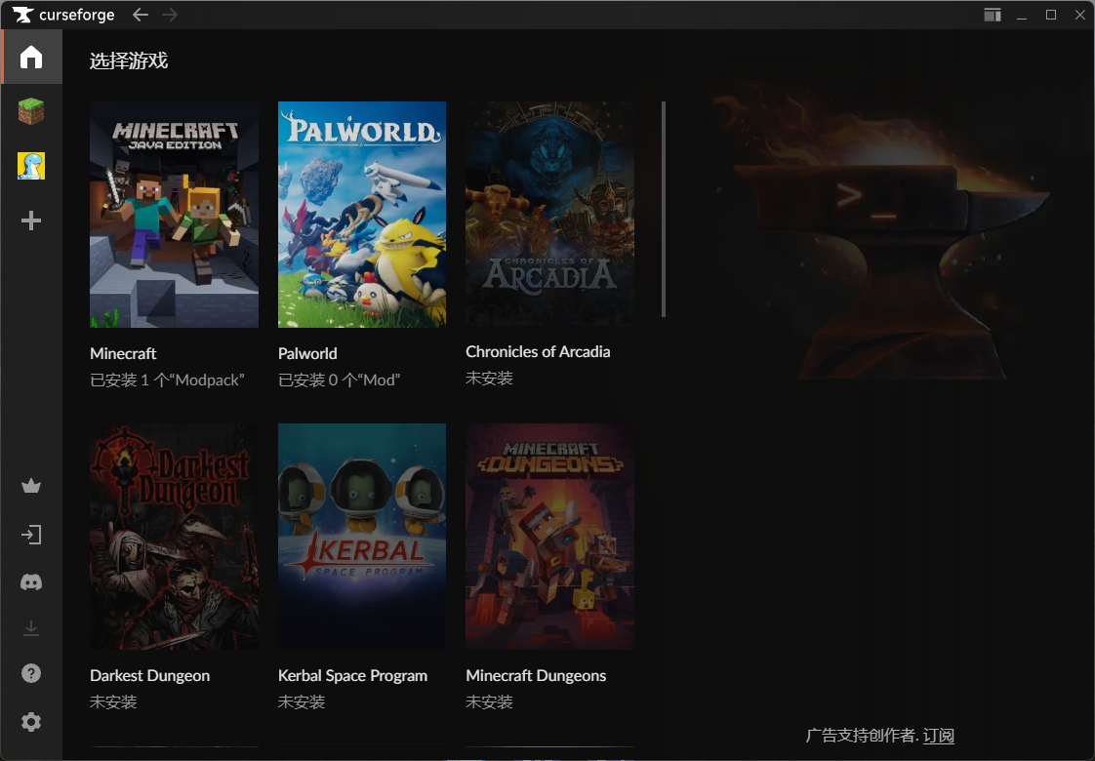Toggle the panel layout icon in title bar
Viewport: 1095px width, 761px height.
(x=993, y=15)
